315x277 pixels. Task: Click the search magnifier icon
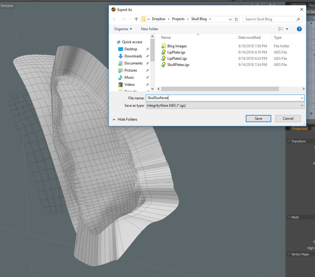pyautogui.click(x=298, y=19)
